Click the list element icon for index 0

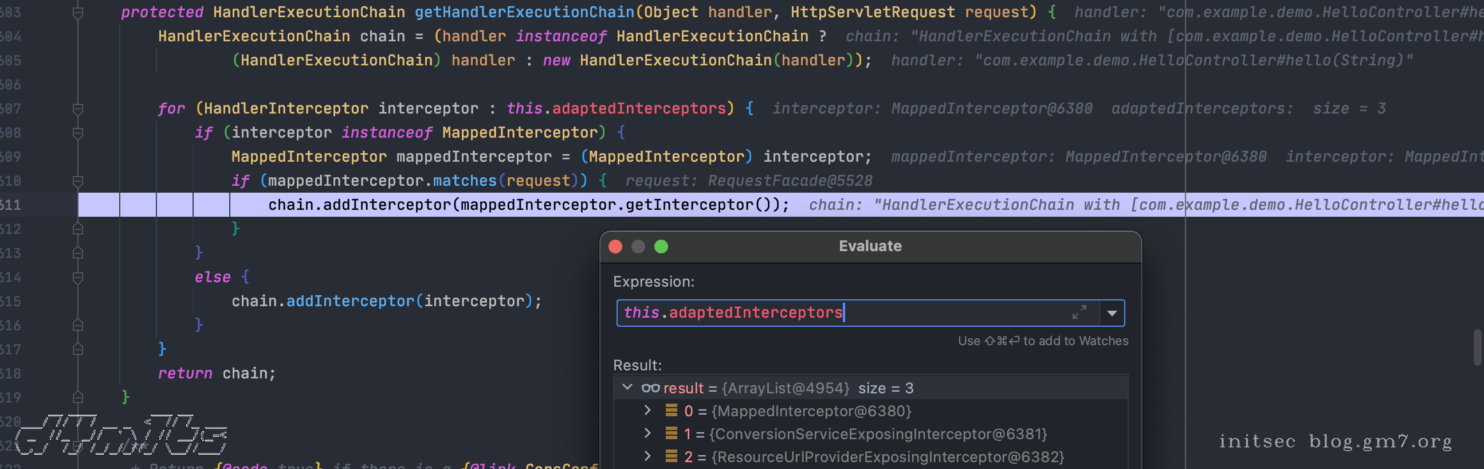tap(671, 411)
